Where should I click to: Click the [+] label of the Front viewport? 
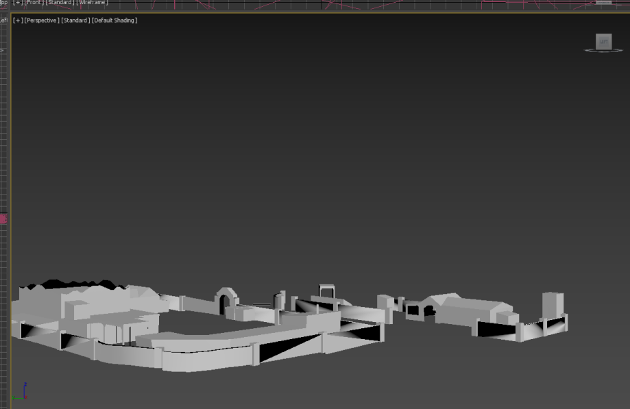(17, 3)
